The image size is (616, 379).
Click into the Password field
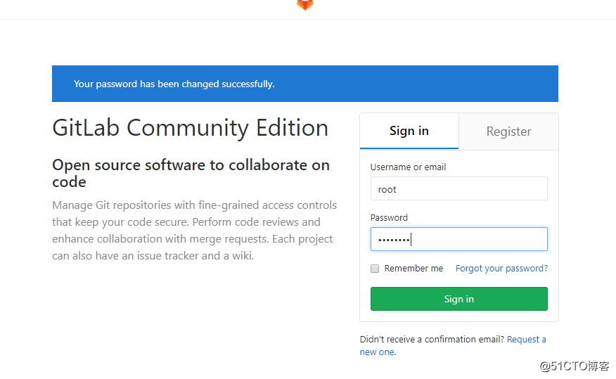[459, 239]
